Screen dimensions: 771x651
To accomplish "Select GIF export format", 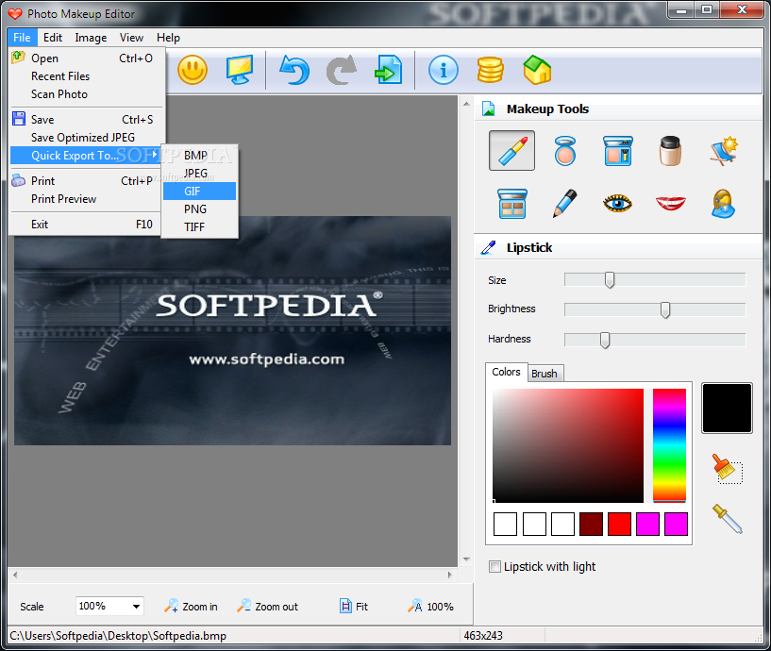I will click(x=200, y=192).
